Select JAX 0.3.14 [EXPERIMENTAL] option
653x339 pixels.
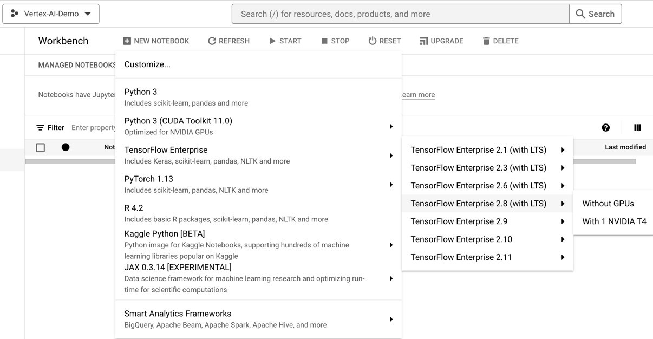click(258, 278)
